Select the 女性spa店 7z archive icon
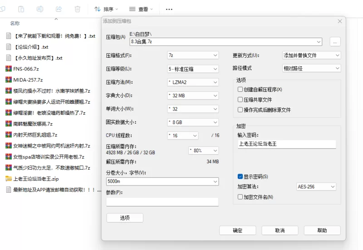This screenshot has height=250, width=363. point(9,156)
